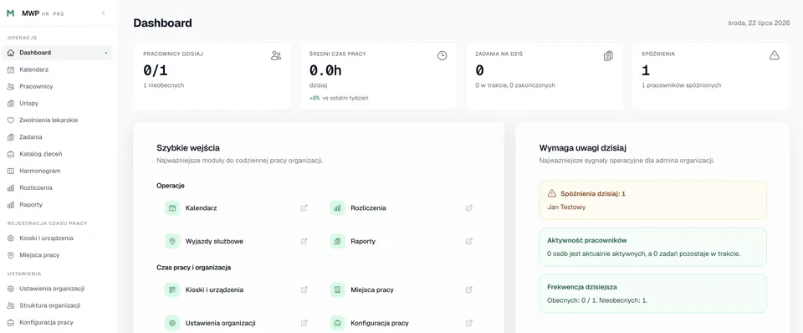
Task: Click the green Kalendarz quick-entry icon
Action: pyautogui.click(x=172, y=208)
